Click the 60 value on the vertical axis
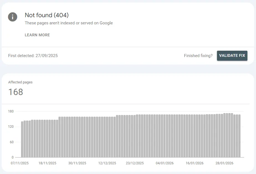The height and width of the screenshot is (174, 256). click(12, 142)
